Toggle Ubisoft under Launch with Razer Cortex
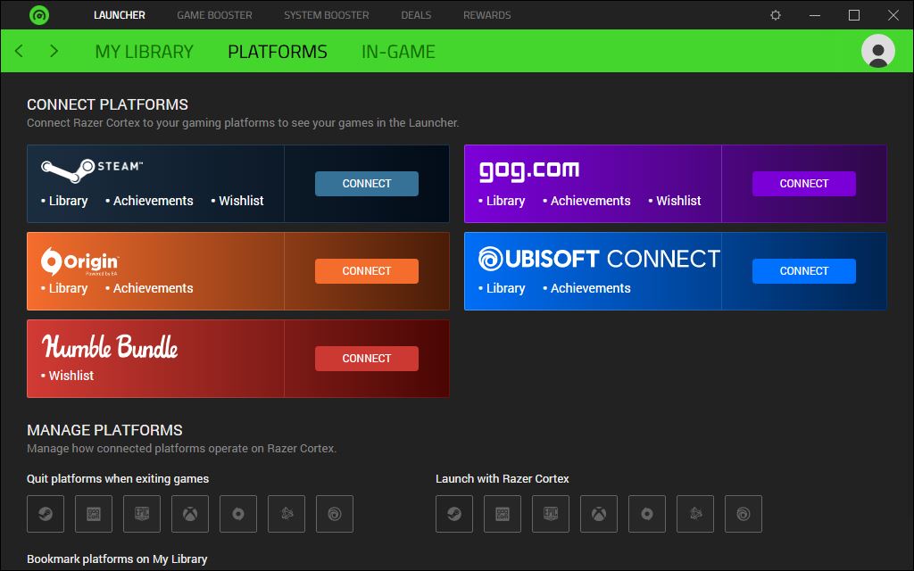This screenshot has height=571, width=914. point(744,514)
